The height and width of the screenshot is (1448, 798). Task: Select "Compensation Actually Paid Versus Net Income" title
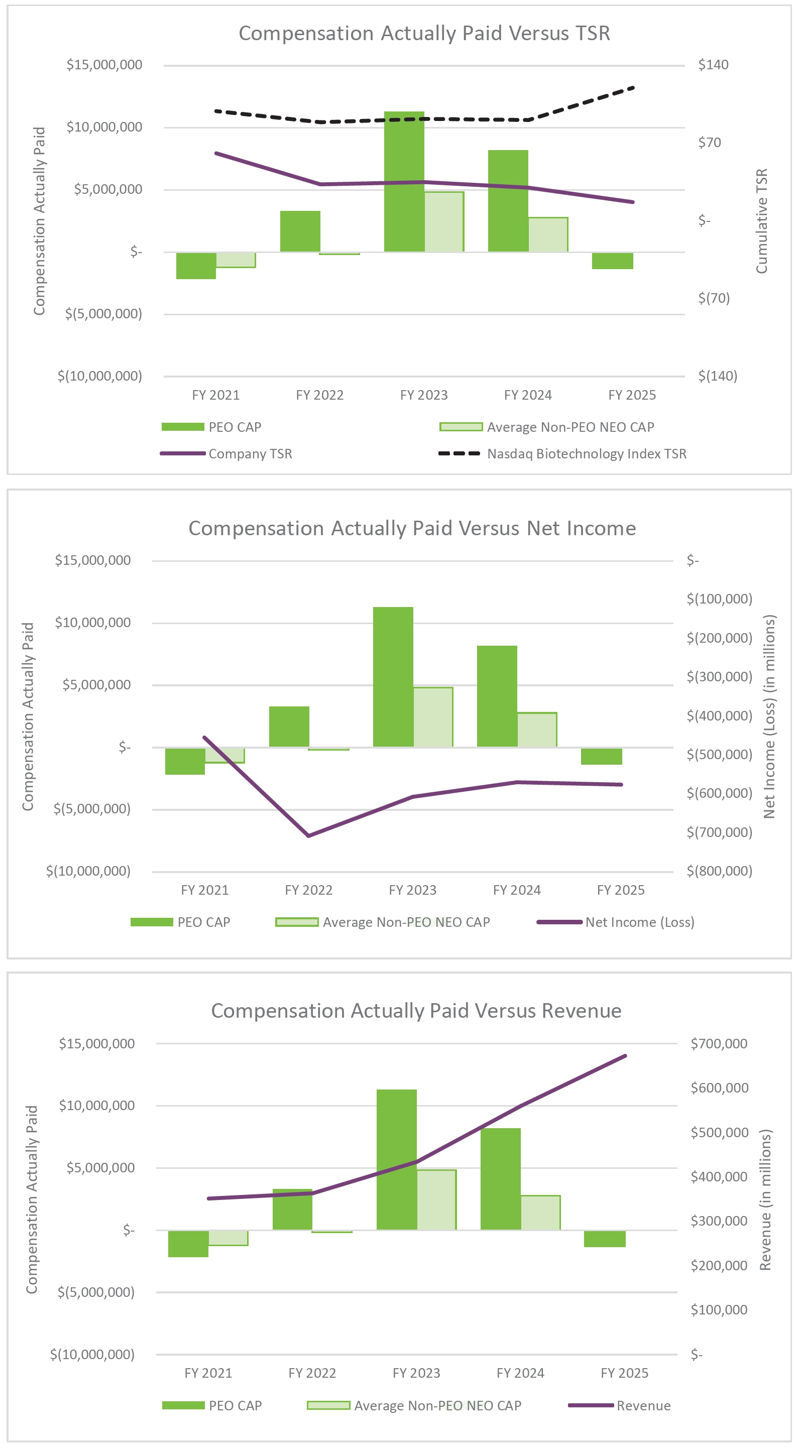[x=412, y=528]
